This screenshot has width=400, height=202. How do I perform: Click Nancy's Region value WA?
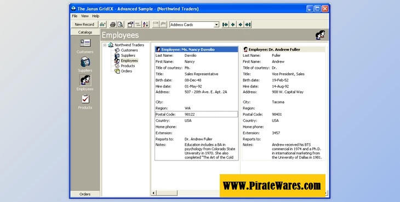187,108
